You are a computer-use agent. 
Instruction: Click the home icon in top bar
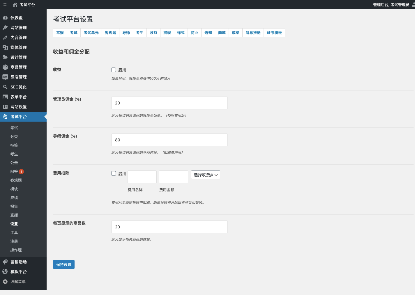[x=15, y=5]
